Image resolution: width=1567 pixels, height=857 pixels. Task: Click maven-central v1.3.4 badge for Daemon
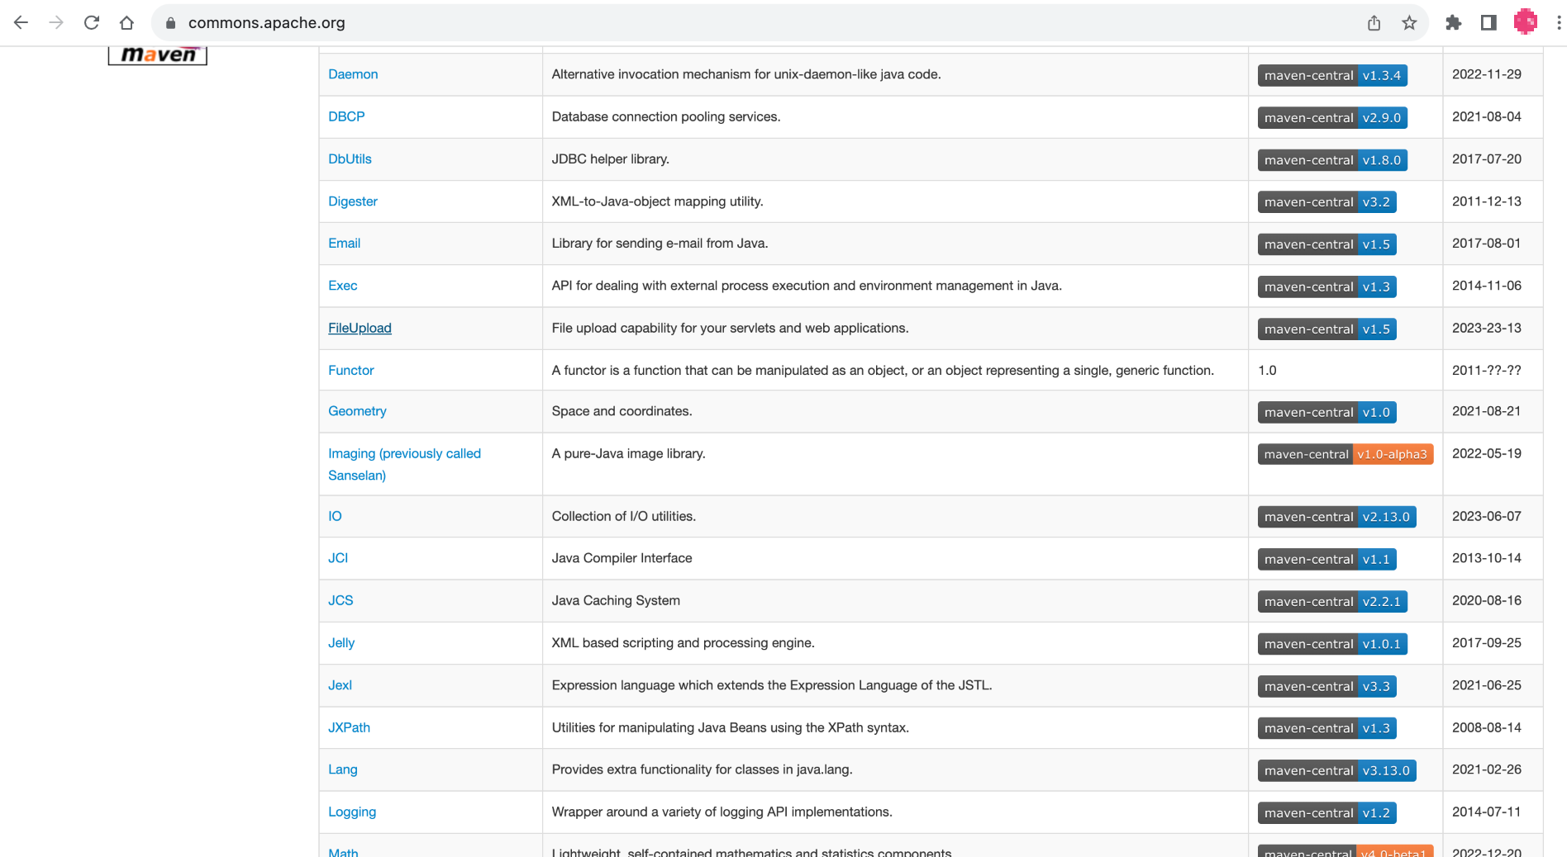tap(1332, 75)
